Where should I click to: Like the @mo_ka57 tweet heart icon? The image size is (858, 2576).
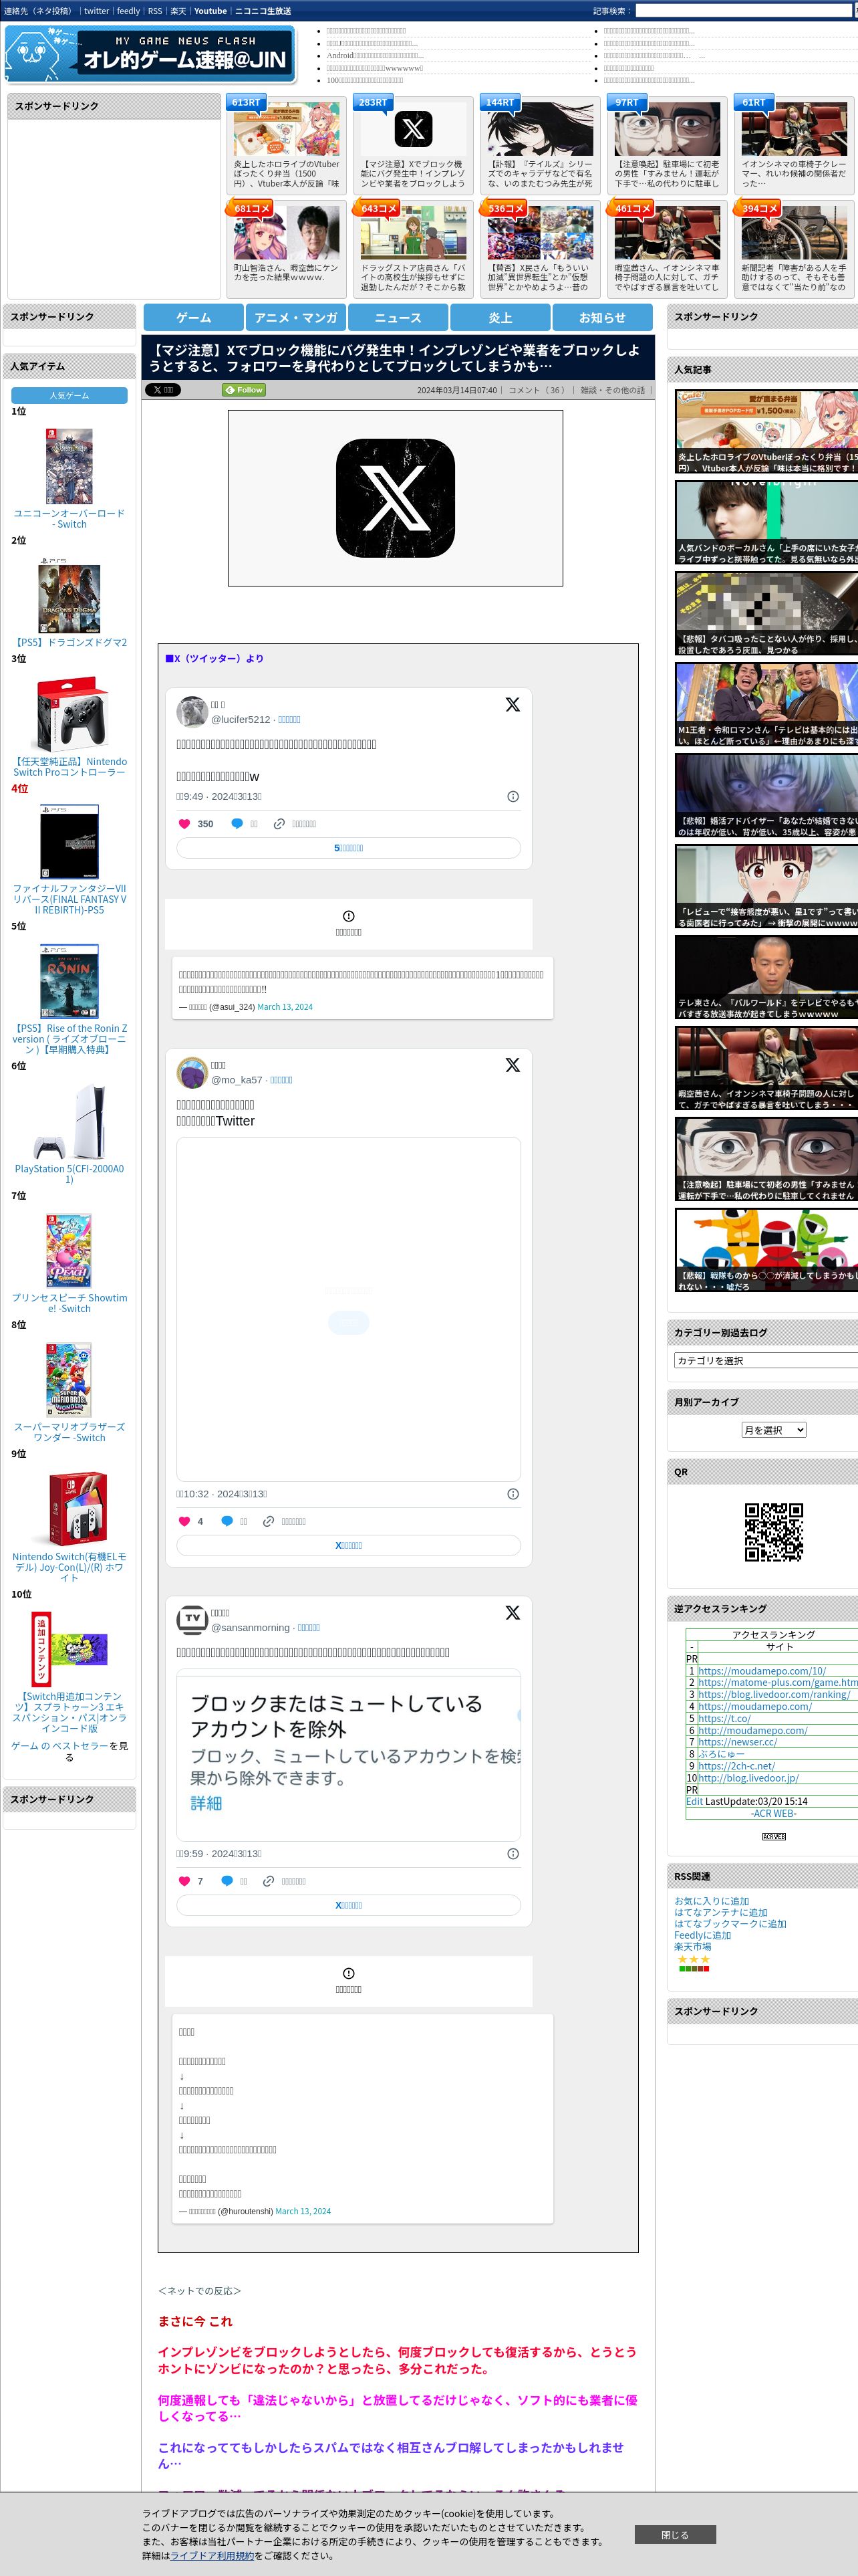click(184, 1522)
